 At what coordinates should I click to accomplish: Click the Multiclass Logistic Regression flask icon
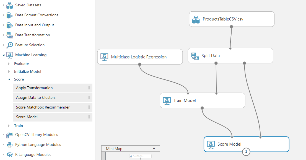click(x=104, y=56)
